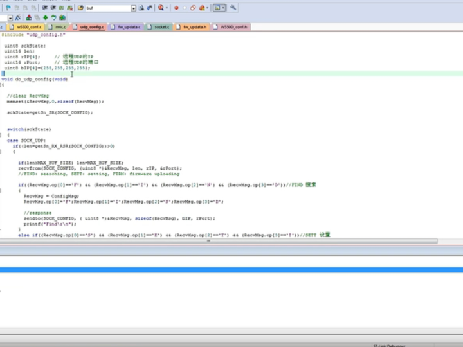Toggle the bookmark flag icon
This screenshot has width=463, height=347.
coord(8,8)
